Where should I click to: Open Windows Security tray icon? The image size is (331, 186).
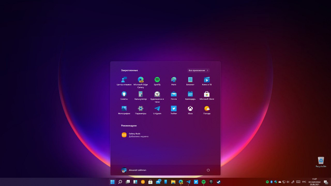click(276, 182)
